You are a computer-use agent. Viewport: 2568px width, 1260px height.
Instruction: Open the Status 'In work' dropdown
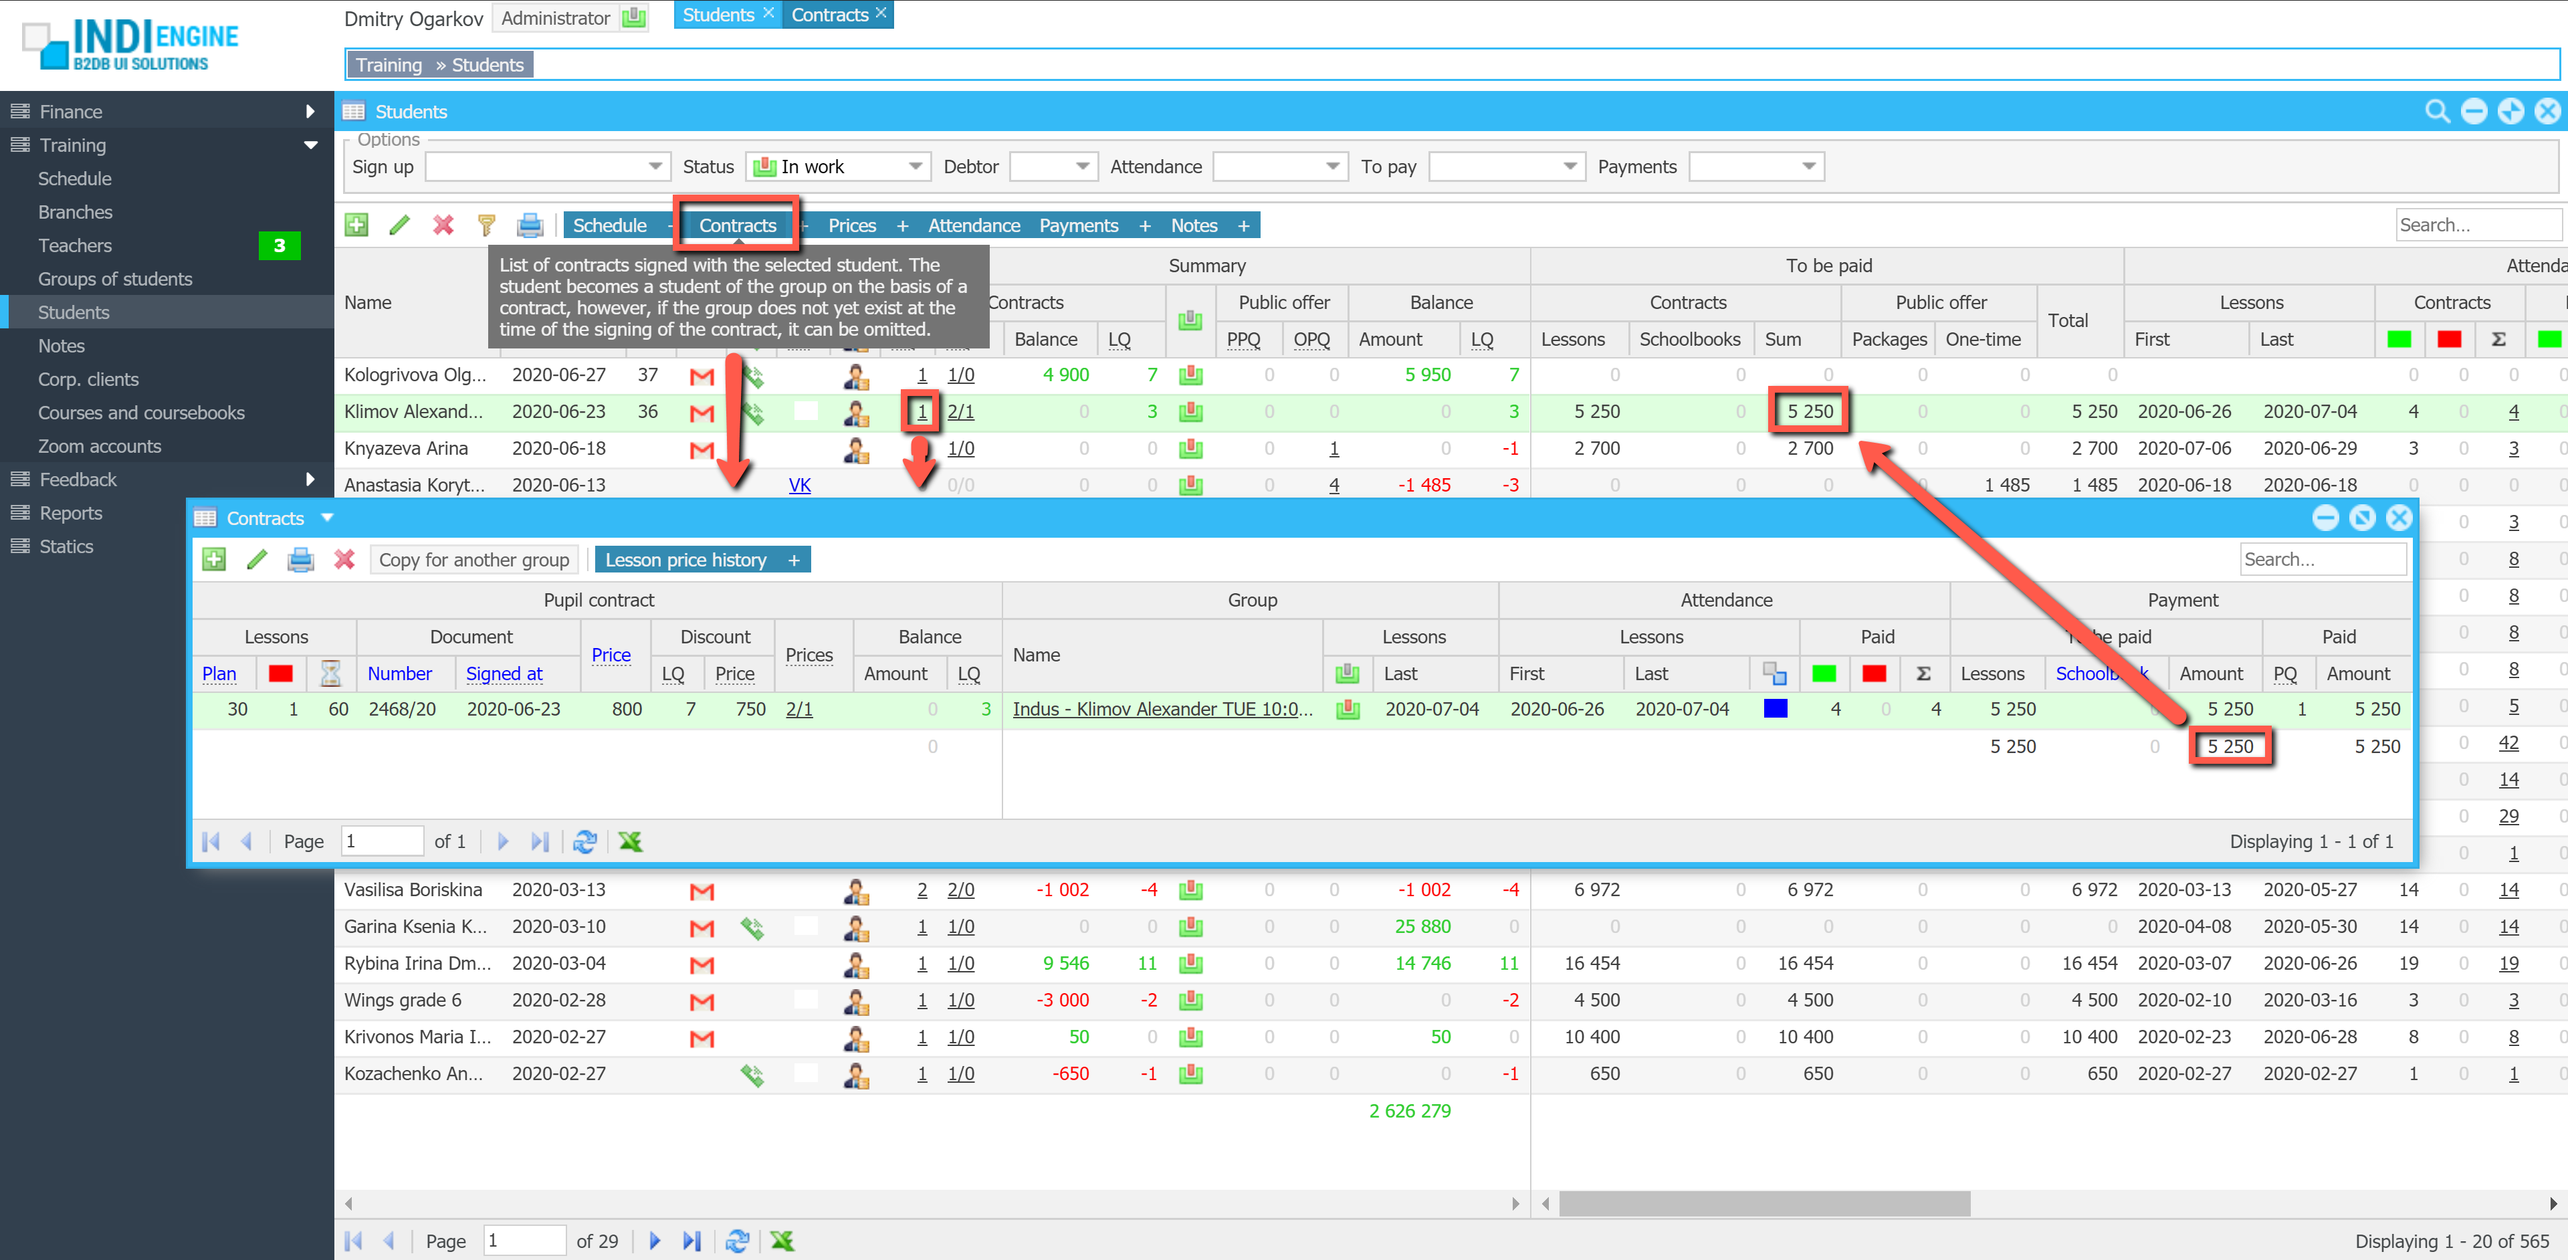tap(914, 167)
